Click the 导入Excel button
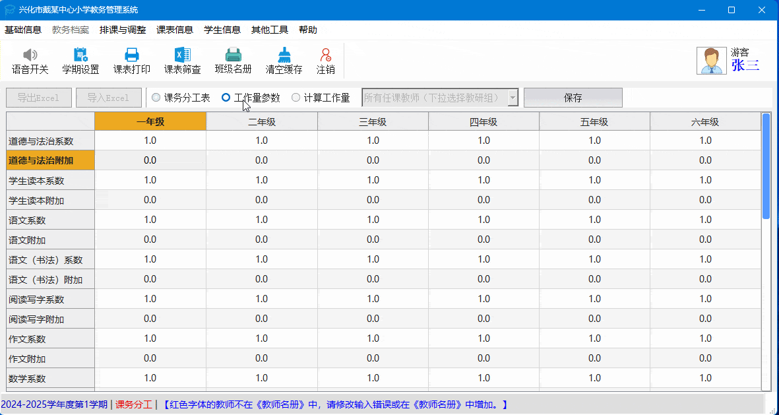Image resolution: width=779 pixels, height=415 pixels. (x=109, y=98)
